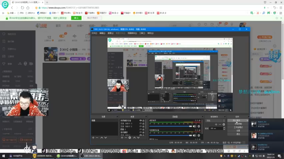Go to 首页 on Douyu navigation
The height and width of the screenshot is (159, 284).
pyautogui.click(x=58, y=26)
